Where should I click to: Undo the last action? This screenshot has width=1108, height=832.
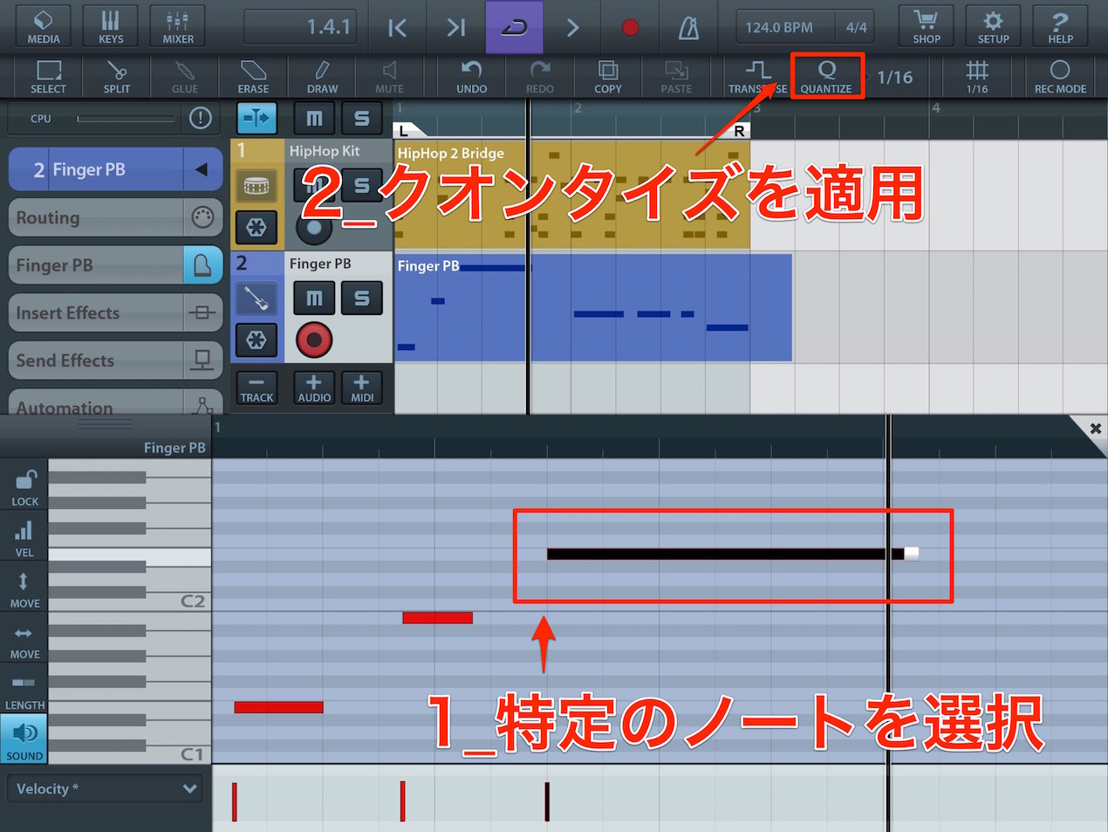(471, 77)
